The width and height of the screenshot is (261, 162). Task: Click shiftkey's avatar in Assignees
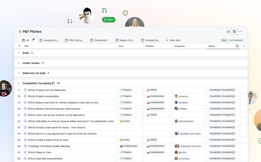176,109
